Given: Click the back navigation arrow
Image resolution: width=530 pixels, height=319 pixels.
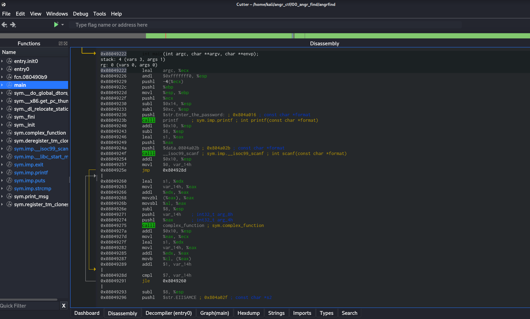Looking at the screenshot, I should pos(4,25).
